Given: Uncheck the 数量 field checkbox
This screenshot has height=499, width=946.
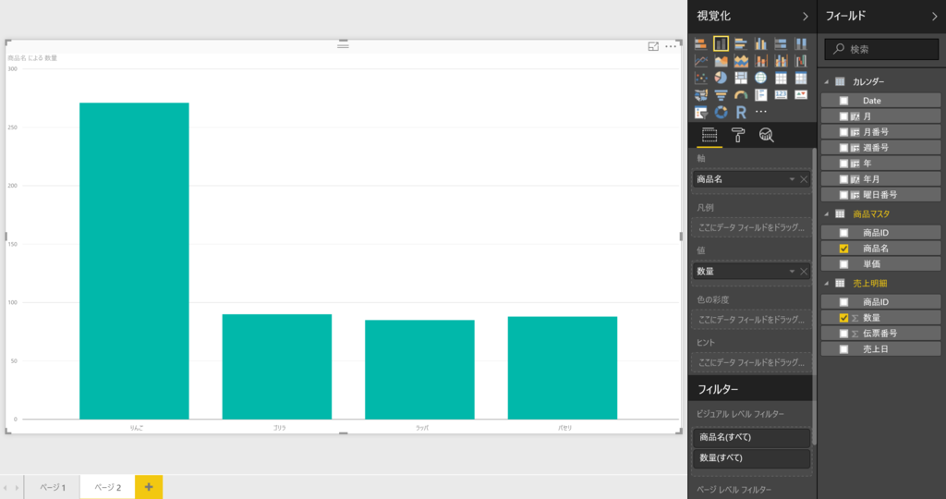Looking at the screenshot, I should pyautogui.click(x=843, y=318).
